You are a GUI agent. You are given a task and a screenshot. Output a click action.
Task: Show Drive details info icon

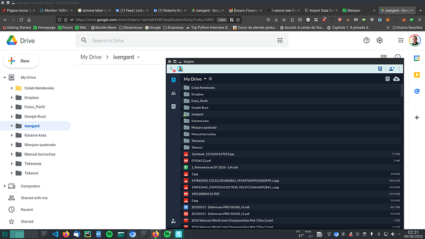pyautogui.click(x=398, y=57)
